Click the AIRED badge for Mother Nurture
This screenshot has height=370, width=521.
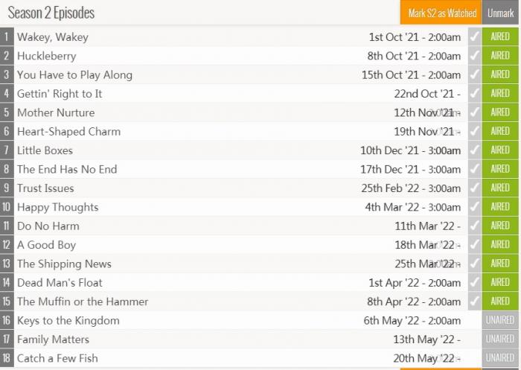[500, 112]
